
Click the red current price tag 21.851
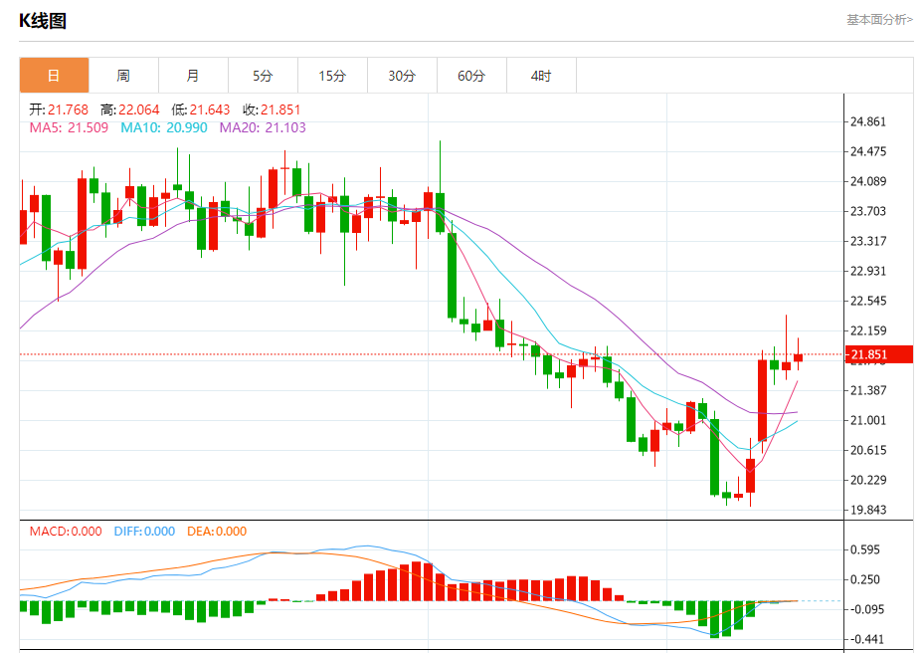coord(879,354)
